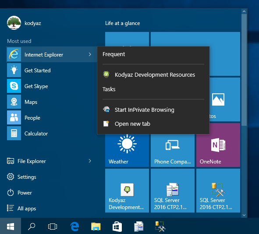Click the Most used heading
259x234 pixels.
19,41
